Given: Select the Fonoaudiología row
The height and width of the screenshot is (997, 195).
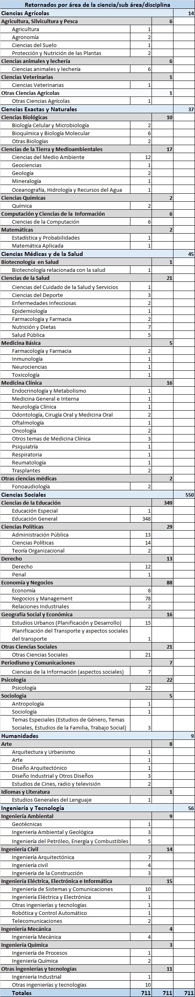Looking at the screenshot, I should (x=97, y=486).
